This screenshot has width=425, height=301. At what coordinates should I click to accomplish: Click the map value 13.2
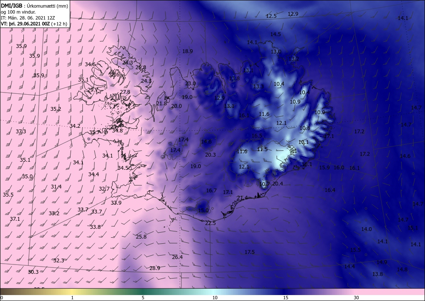pos(294,59)
